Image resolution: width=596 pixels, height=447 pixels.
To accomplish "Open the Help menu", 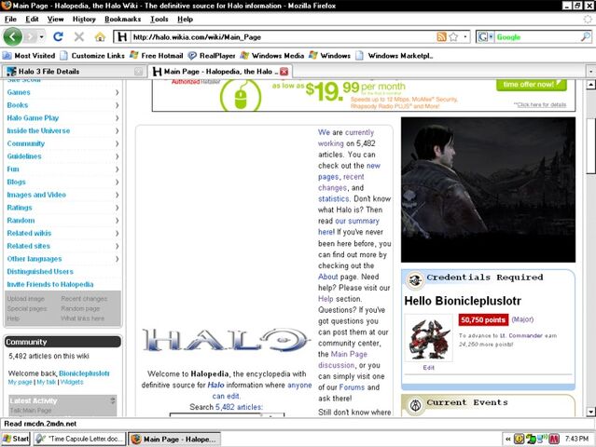I will (185, 19).
